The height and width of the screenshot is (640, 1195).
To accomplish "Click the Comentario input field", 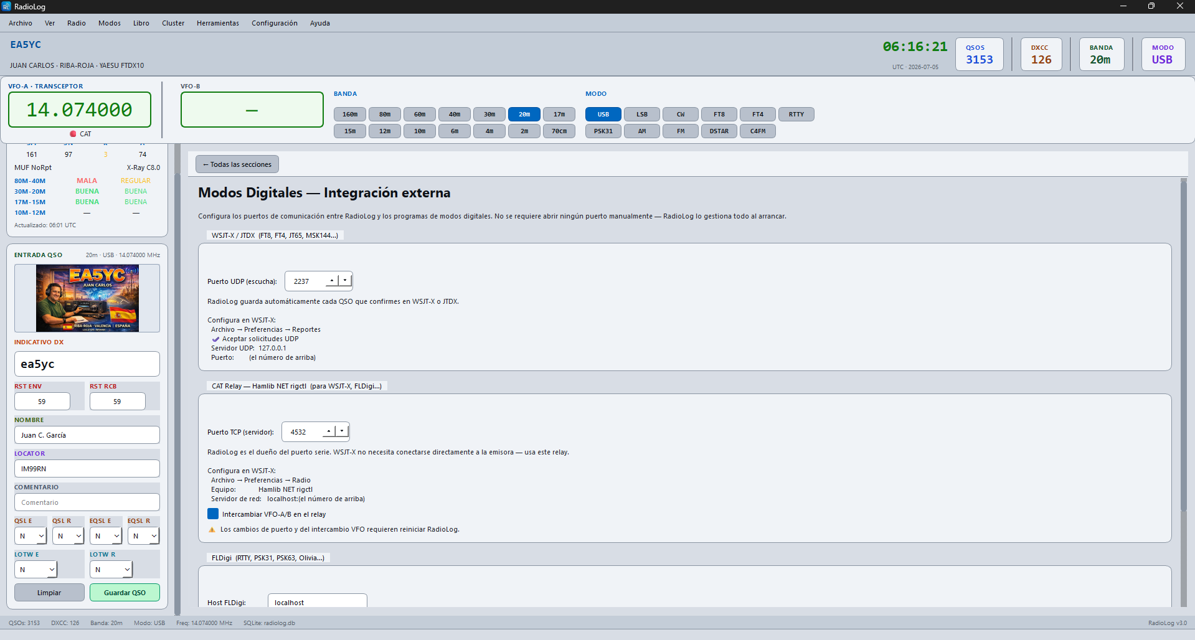I will click(x=87, y=502).
